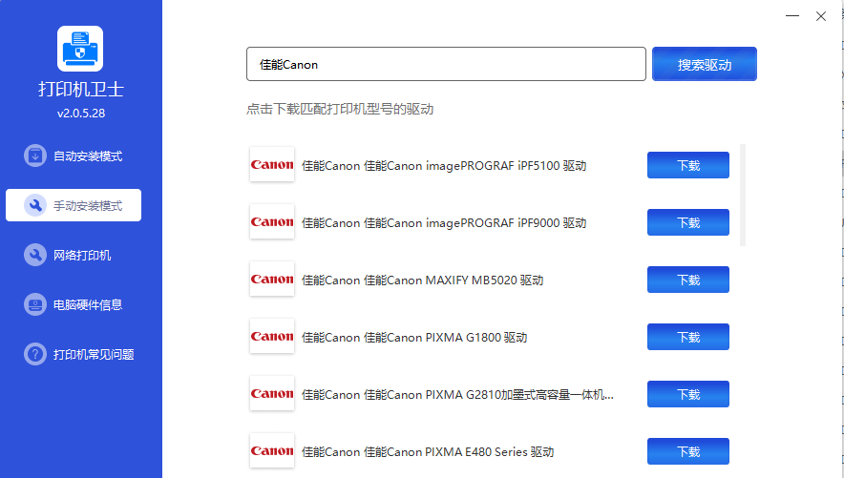Click the 手动安装模式 wrench icon

pos(35,205)
